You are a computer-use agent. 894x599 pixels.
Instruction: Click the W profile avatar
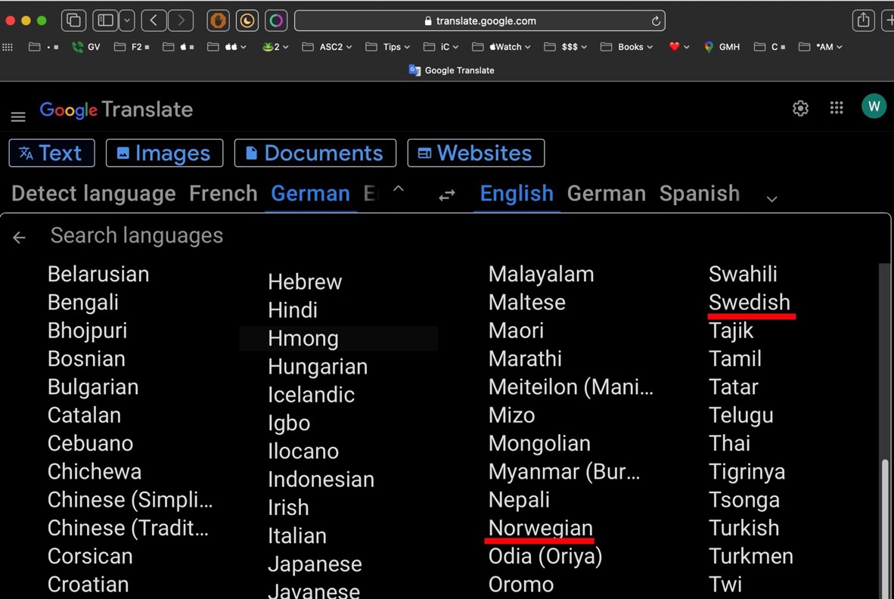[874, 107]
